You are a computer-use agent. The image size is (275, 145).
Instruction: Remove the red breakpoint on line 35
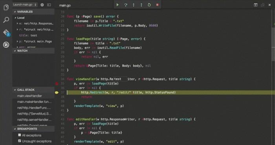coord(57,84)
